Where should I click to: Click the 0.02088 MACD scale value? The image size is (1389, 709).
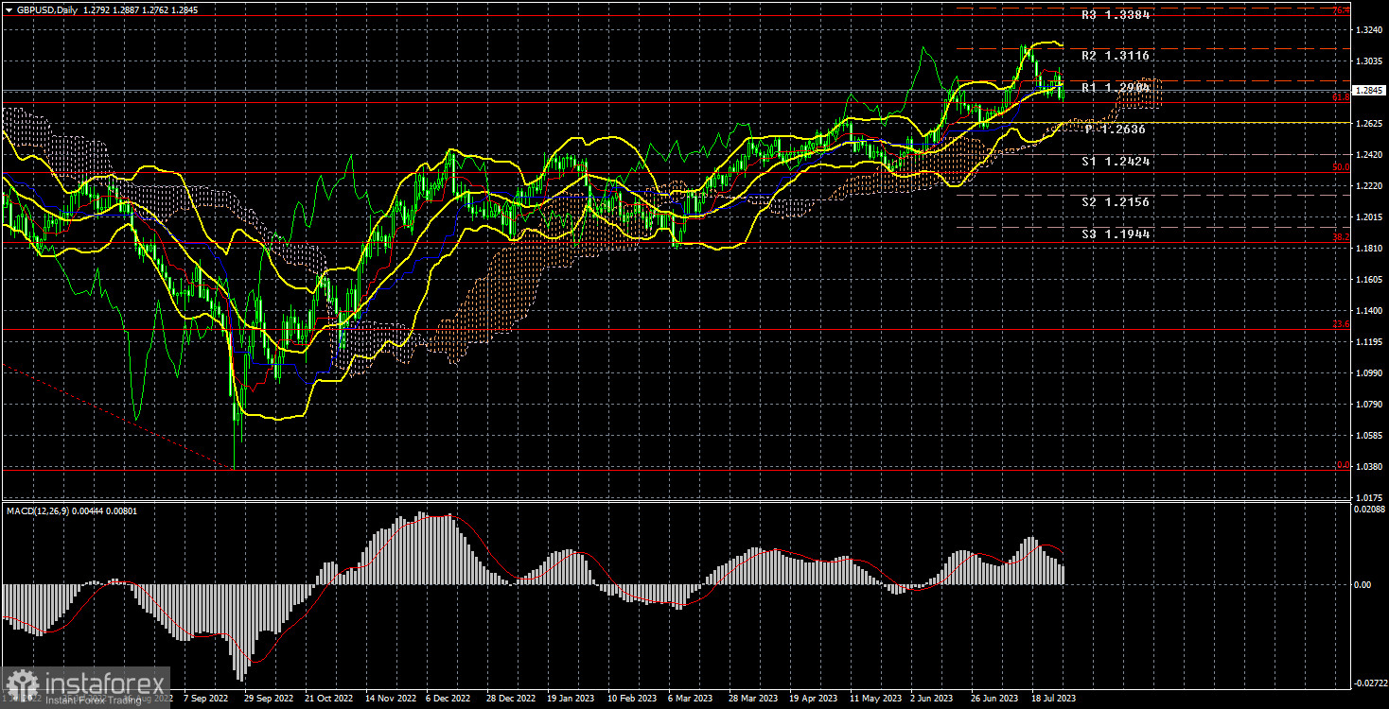click(x=1368, y=509)
